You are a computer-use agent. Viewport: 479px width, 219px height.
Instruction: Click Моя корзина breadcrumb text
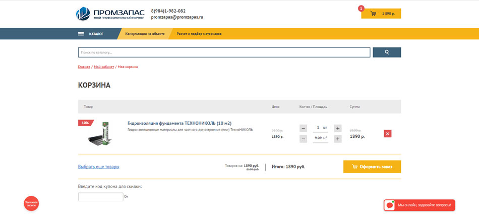pyautogui.click(x=128, y=67)
